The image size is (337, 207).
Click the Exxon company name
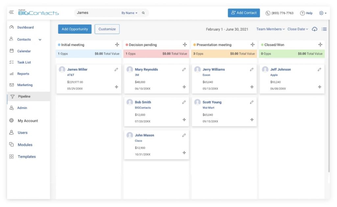tap(206, 75)
